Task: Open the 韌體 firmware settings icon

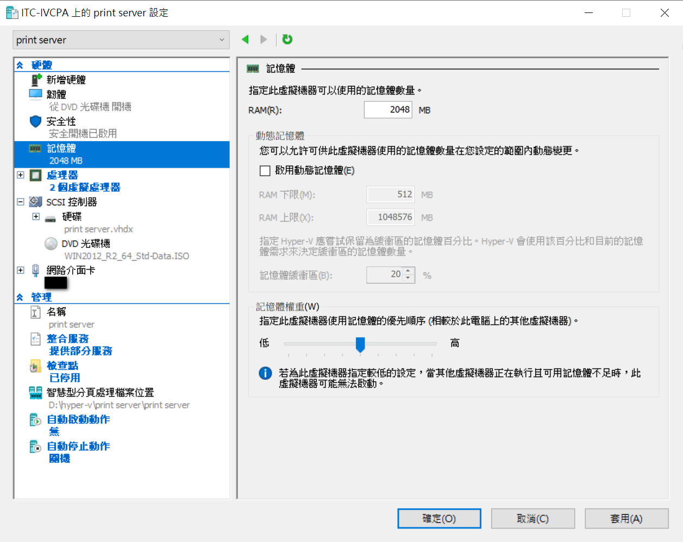Action: point(35,94)
